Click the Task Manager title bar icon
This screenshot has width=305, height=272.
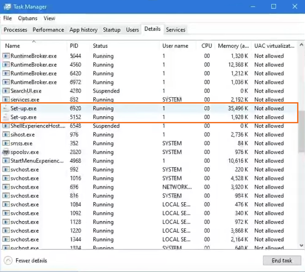(x=7, y=7)
